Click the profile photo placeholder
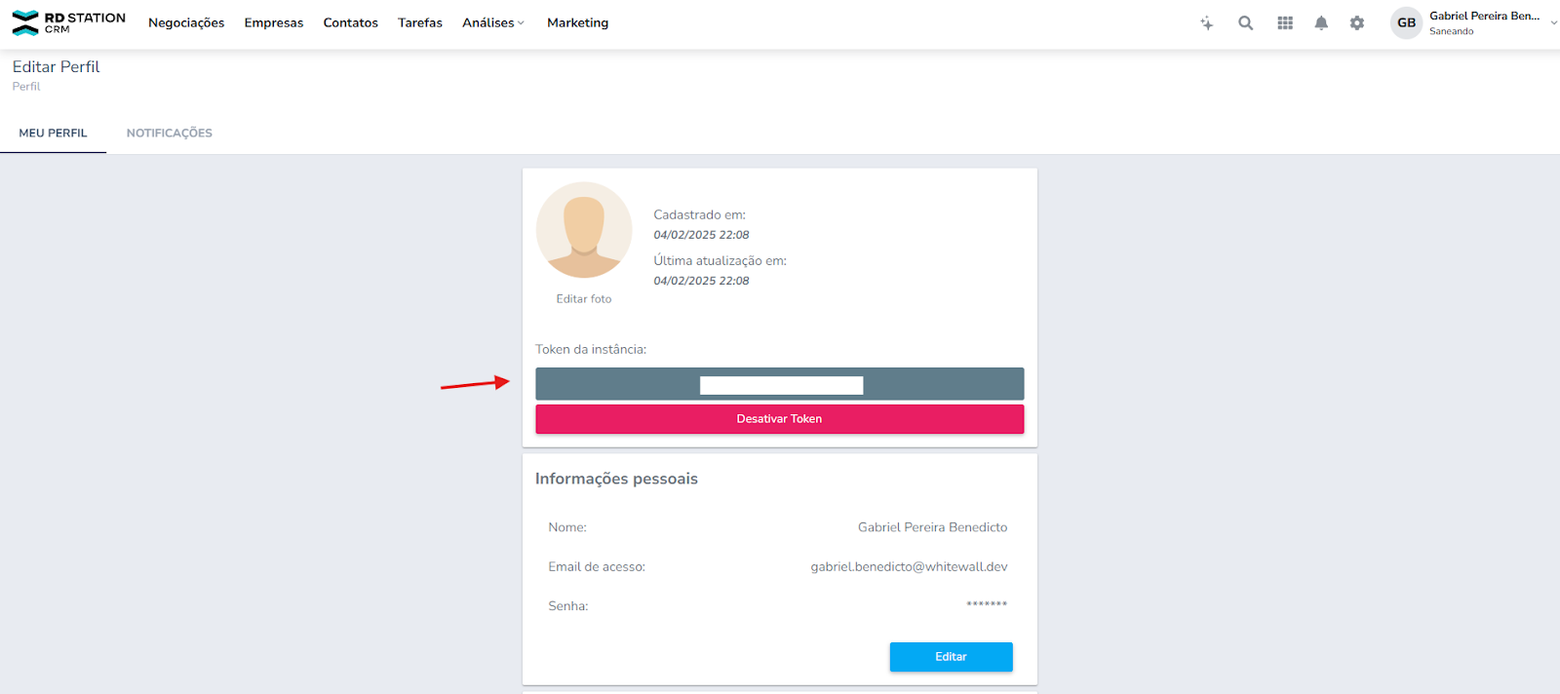Viewport: 1560px width, 694px height. click(584, 230)
